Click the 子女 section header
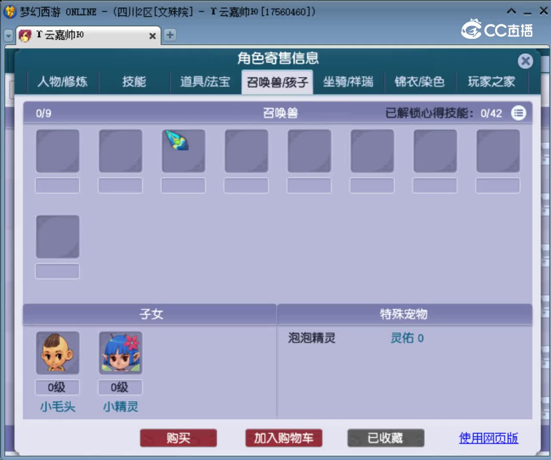The width and height of the screenshot is (551, 460). [151, 314]
